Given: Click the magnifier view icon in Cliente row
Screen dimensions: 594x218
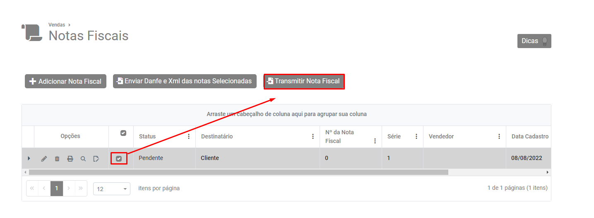Looking at the screenshot, I should pos(83,159).
